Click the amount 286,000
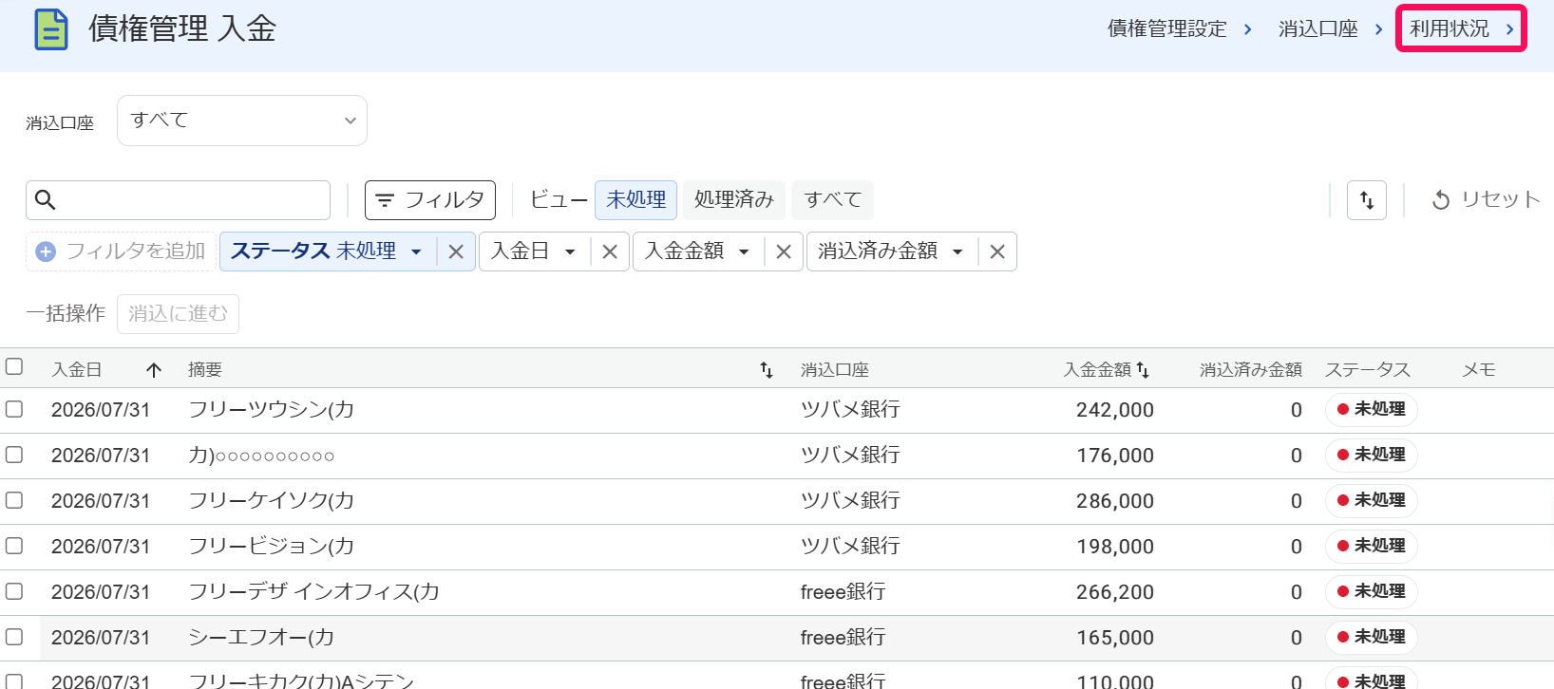Image resolution: width=1554 pixels, height=689 pixels. pos(1115,501)
